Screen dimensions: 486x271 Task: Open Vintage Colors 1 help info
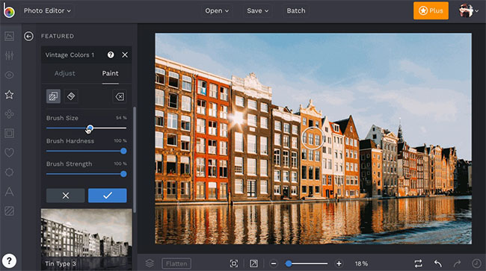[x=111, y=54]
